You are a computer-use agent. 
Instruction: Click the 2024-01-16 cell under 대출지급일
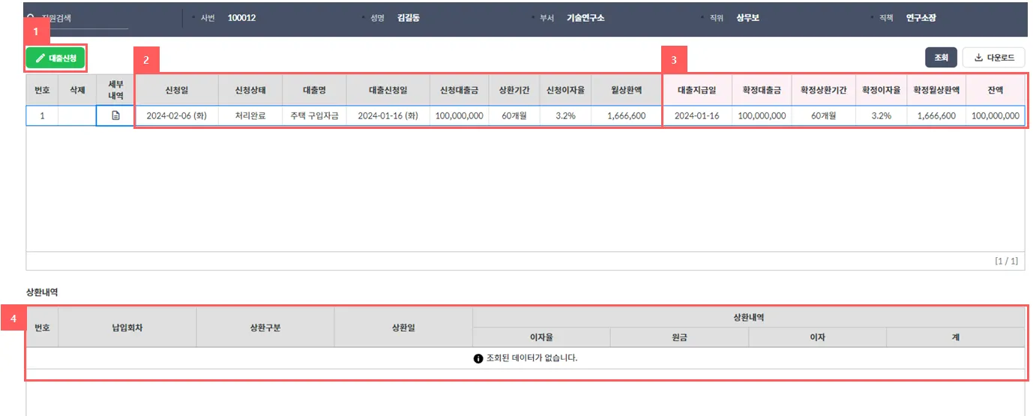point(697,116)
